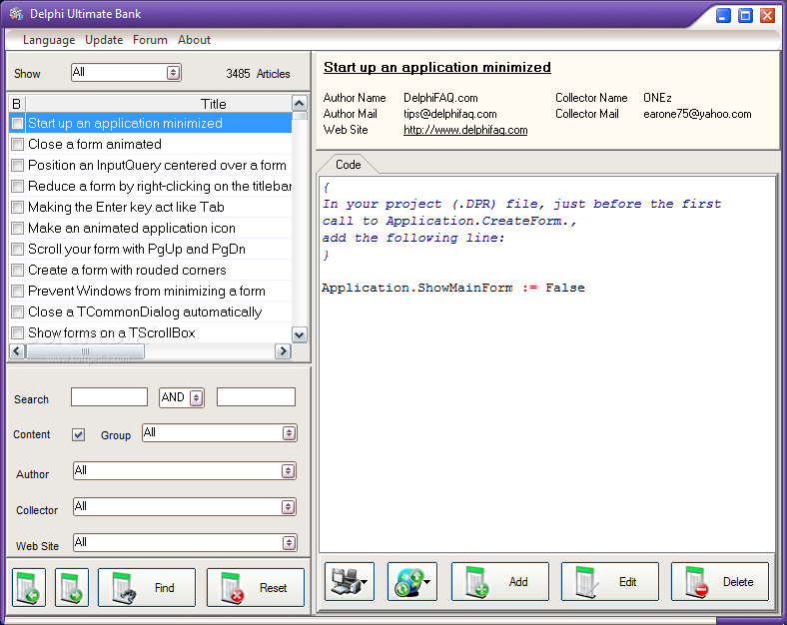The width and height of the screenshot is (787, 625).
Task: Edit the current article
Action: point(610,581)
